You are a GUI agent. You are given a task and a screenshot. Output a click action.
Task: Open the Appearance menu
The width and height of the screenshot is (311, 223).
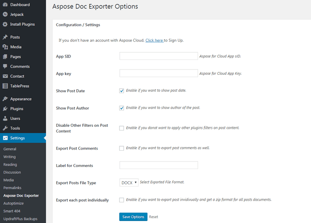(x=21, y=99)
